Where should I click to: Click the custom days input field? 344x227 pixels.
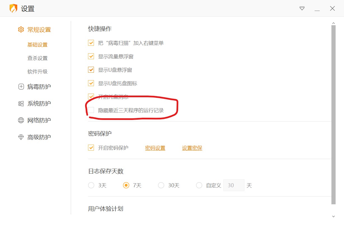click(234, 186)
